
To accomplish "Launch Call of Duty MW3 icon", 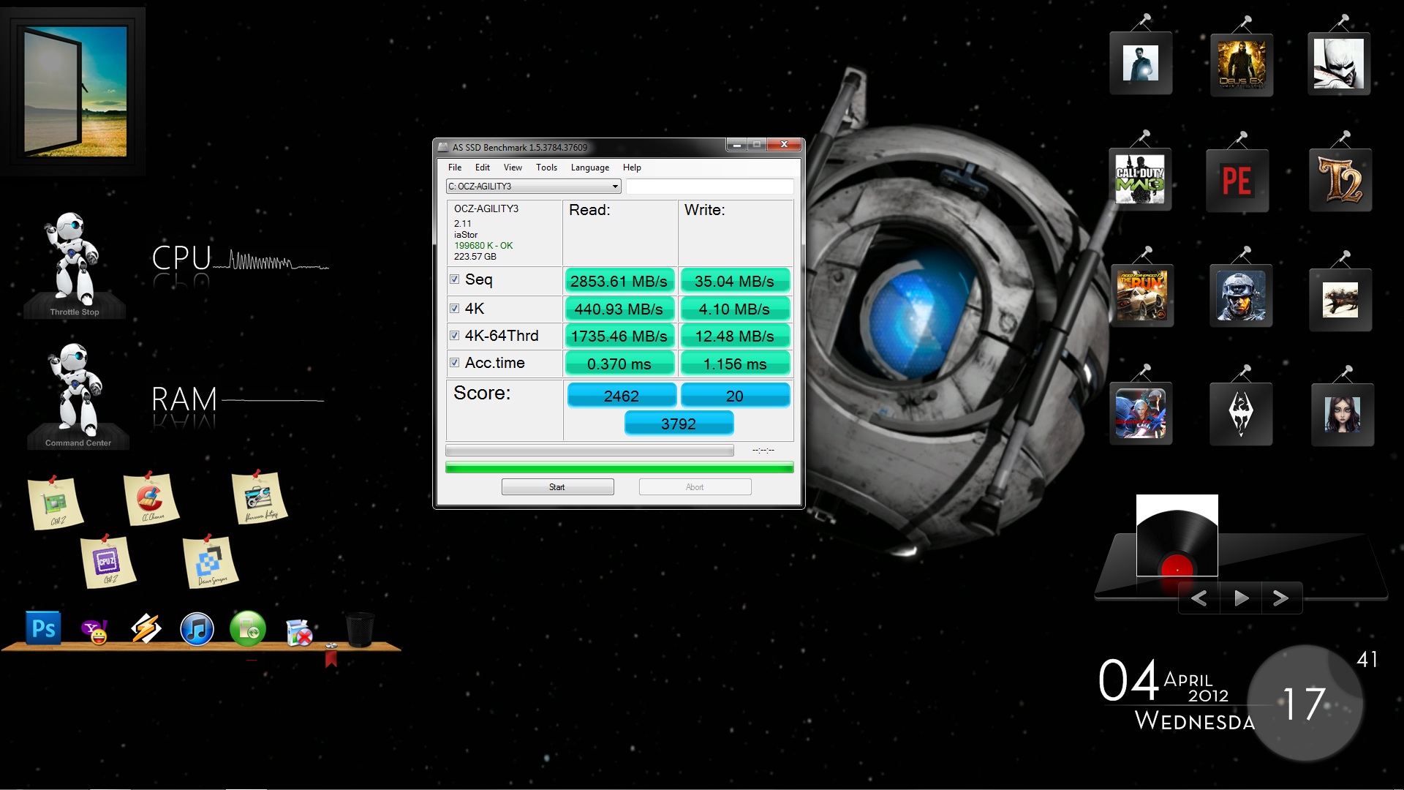I will [1140, 180].
